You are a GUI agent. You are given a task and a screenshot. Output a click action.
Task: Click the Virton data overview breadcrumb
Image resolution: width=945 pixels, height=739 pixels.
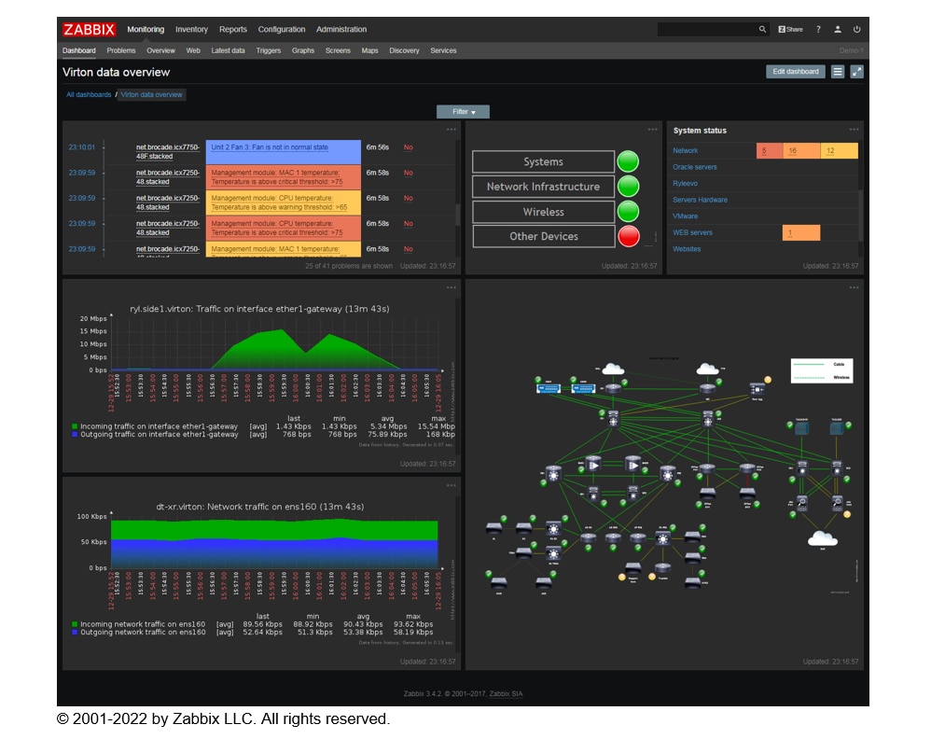[151, 94]
